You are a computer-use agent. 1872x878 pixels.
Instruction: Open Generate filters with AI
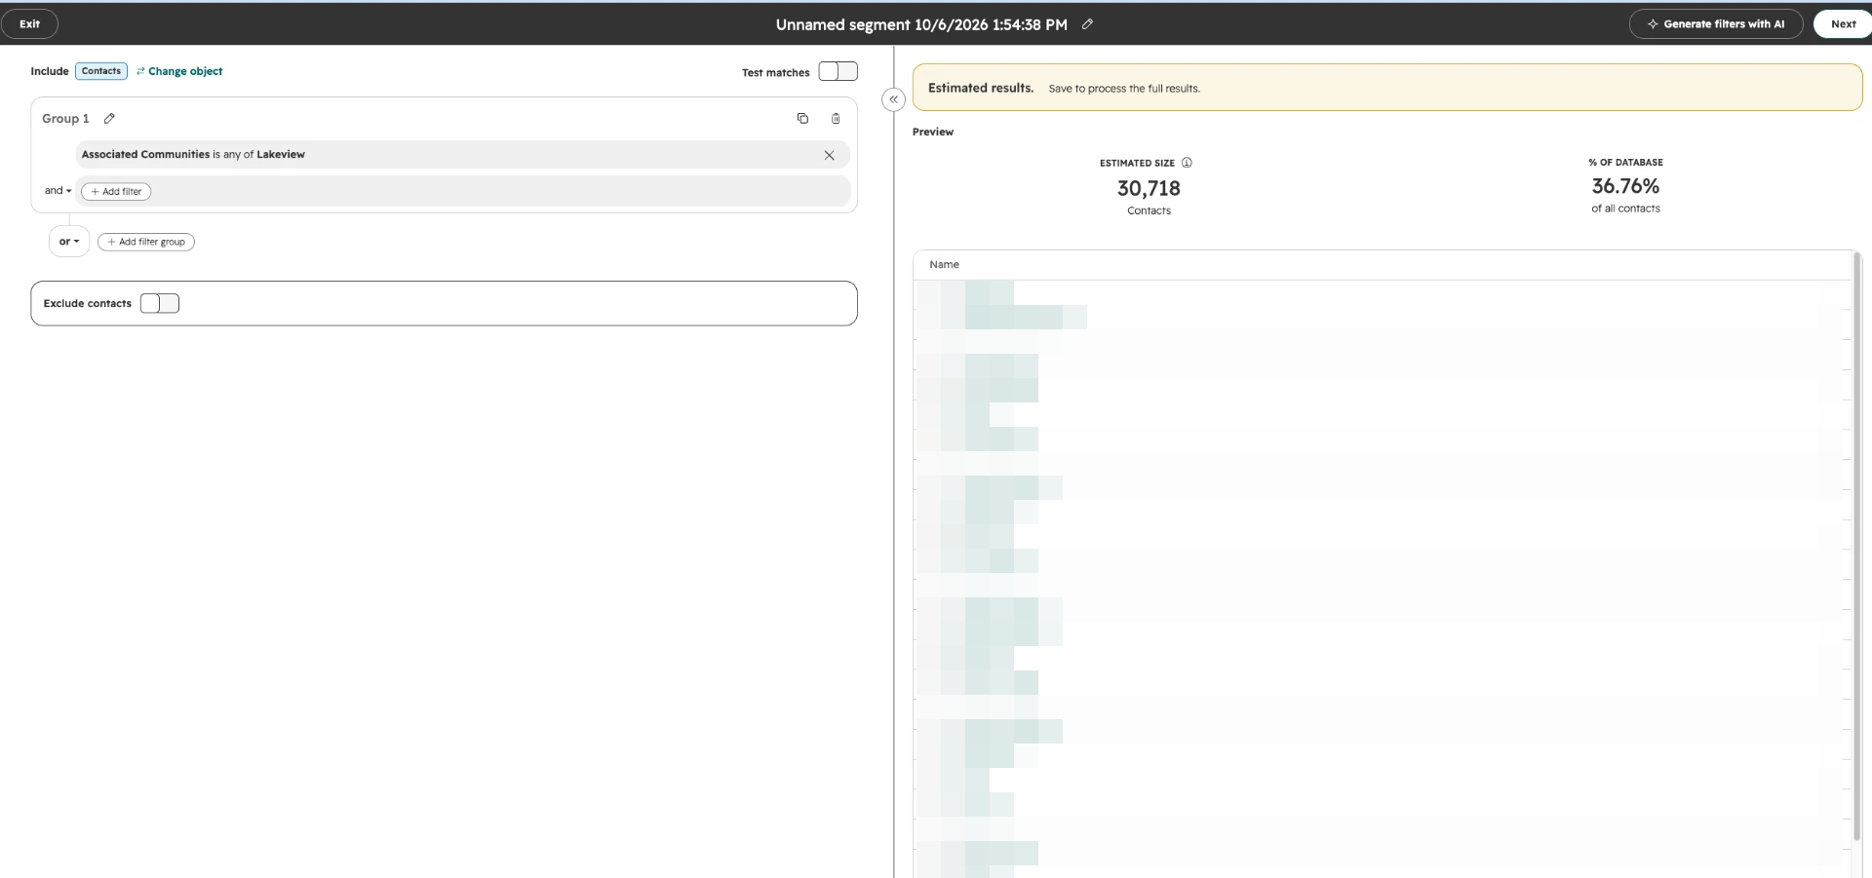click(1716, 24)
